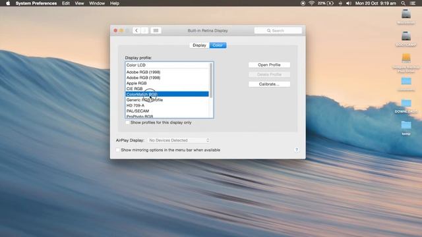
Task: Select the Color tab
Action: [x=218, y=45]
